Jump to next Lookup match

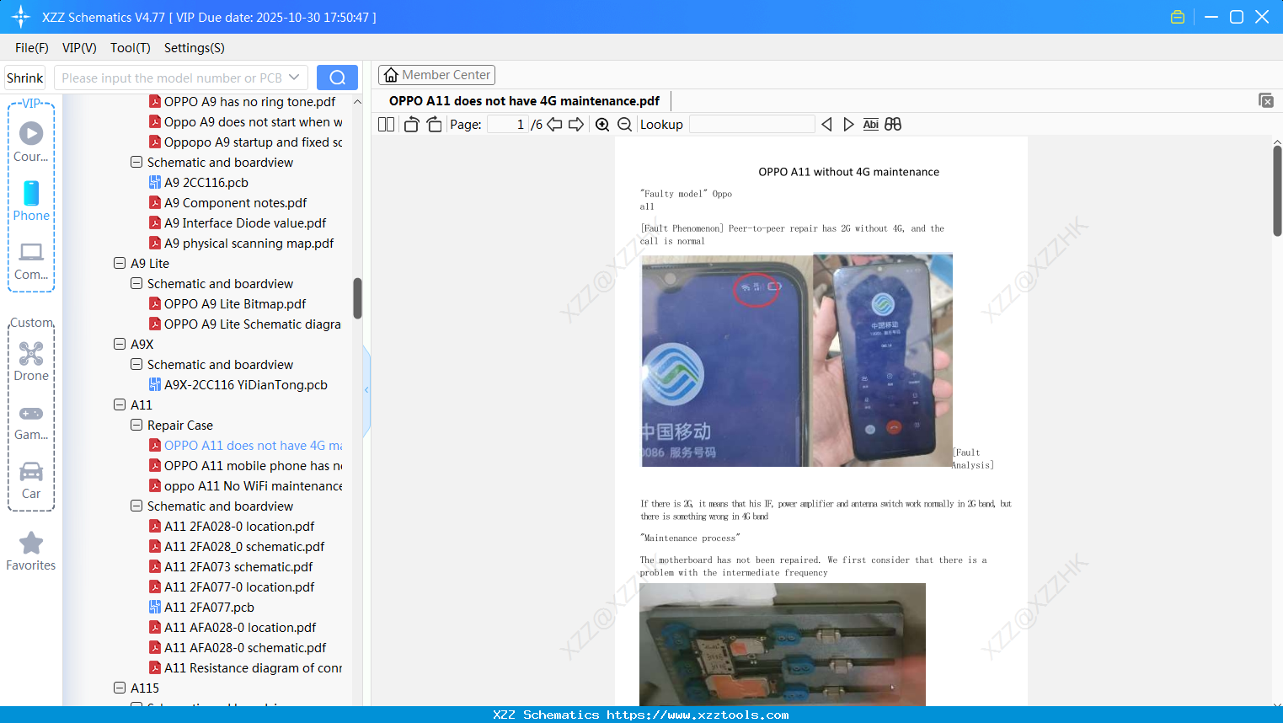coord(848,125)
